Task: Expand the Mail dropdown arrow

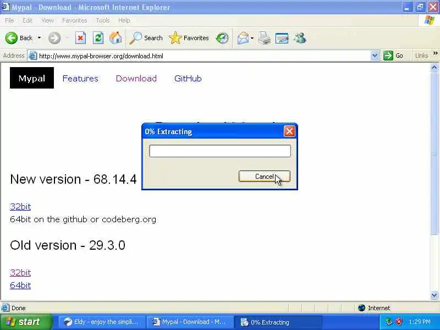Action: [x=252, y=38]
